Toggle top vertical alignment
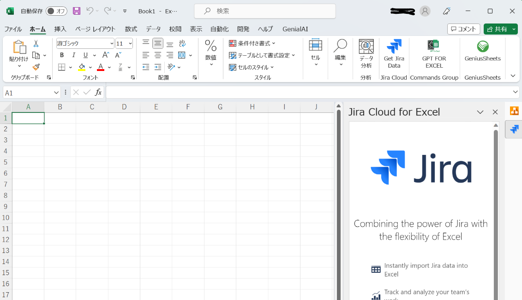This screenshot has height=300, width=522. pyautogui.click(x=146, y=43)
